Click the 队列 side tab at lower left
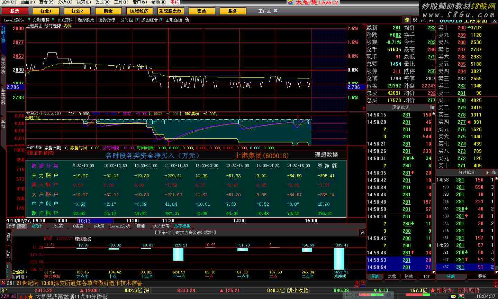The image size is (498, 299). (9, 254)
